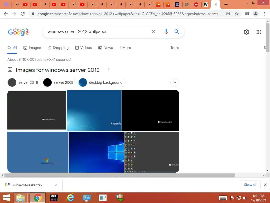270x203 pixels.
Task: Open a new browser tab
Action: click(226, 5)
